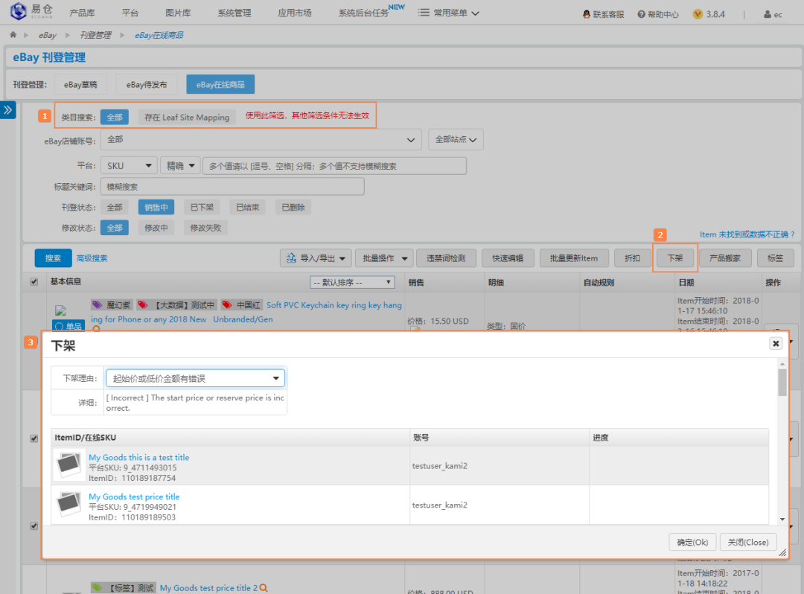
Task: Select 已结束 listing status
Action: pyautogui.click(x=247, y=207)
